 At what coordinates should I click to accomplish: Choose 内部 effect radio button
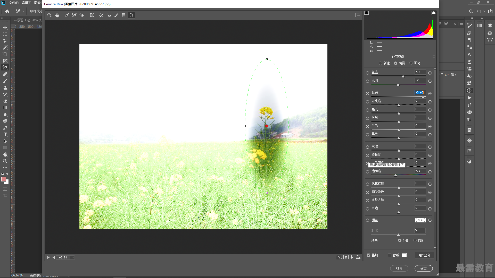tap(415, 240)
